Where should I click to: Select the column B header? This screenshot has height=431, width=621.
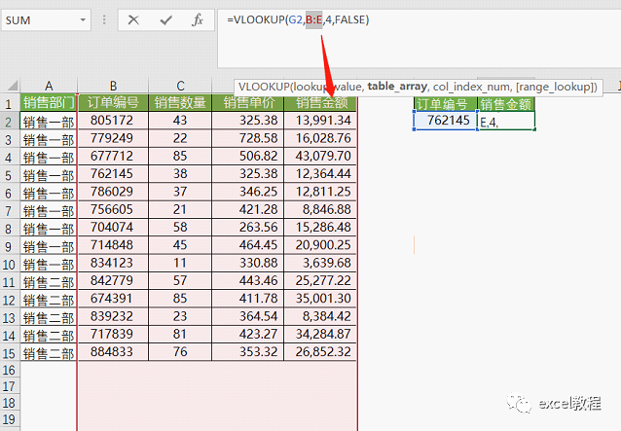pyautogui.click(x=113, y=86)
